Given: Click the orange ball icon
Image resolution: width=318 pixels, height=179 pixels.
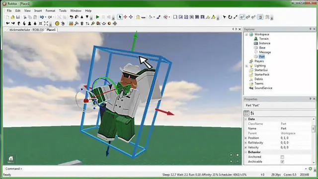Looking at the screenshot, I should coord(109,23).
